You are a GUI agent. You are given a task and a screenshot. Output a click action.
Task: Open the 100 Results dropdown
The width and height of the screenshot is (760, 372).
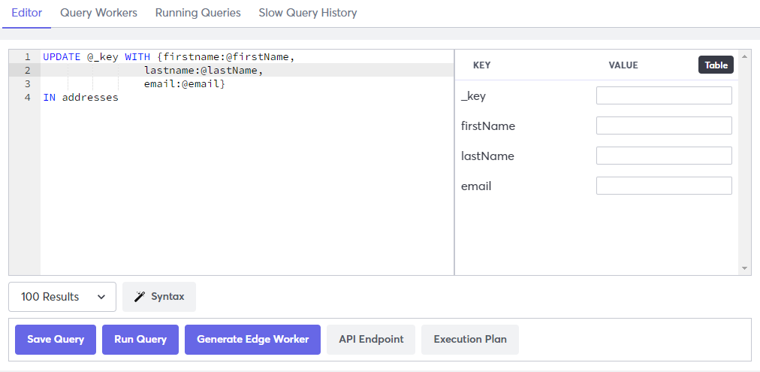coord(62,297)
